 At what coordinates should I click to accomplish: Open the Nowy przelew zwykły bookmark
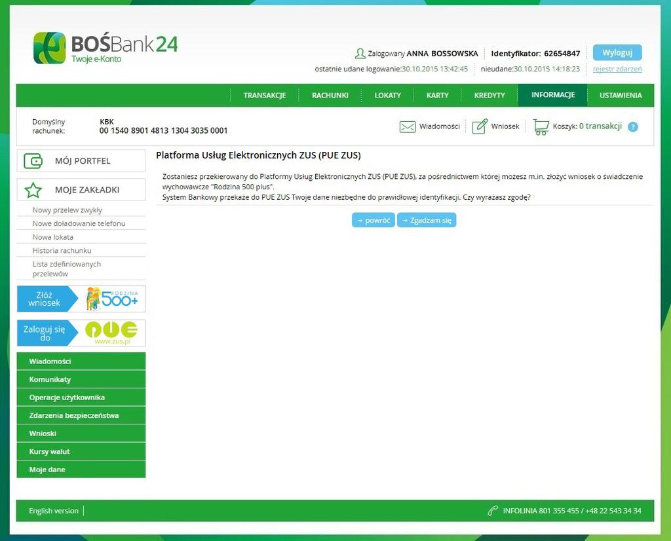pyautogui.click(x=67, y=210)
